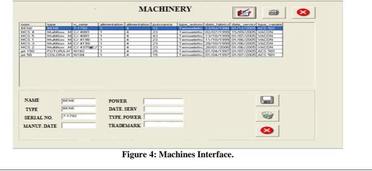
Task: Focus the TYPE. POWER input field
Action: pos(163,117)
